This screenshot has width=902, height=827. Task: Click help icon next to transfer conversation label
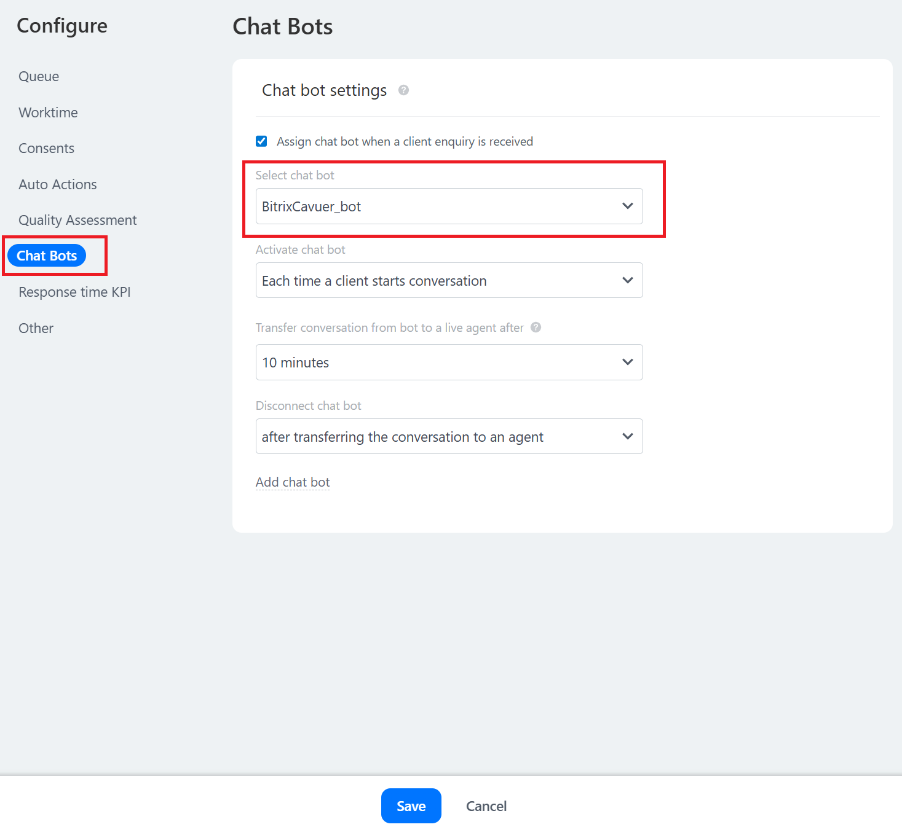(536, 327)
